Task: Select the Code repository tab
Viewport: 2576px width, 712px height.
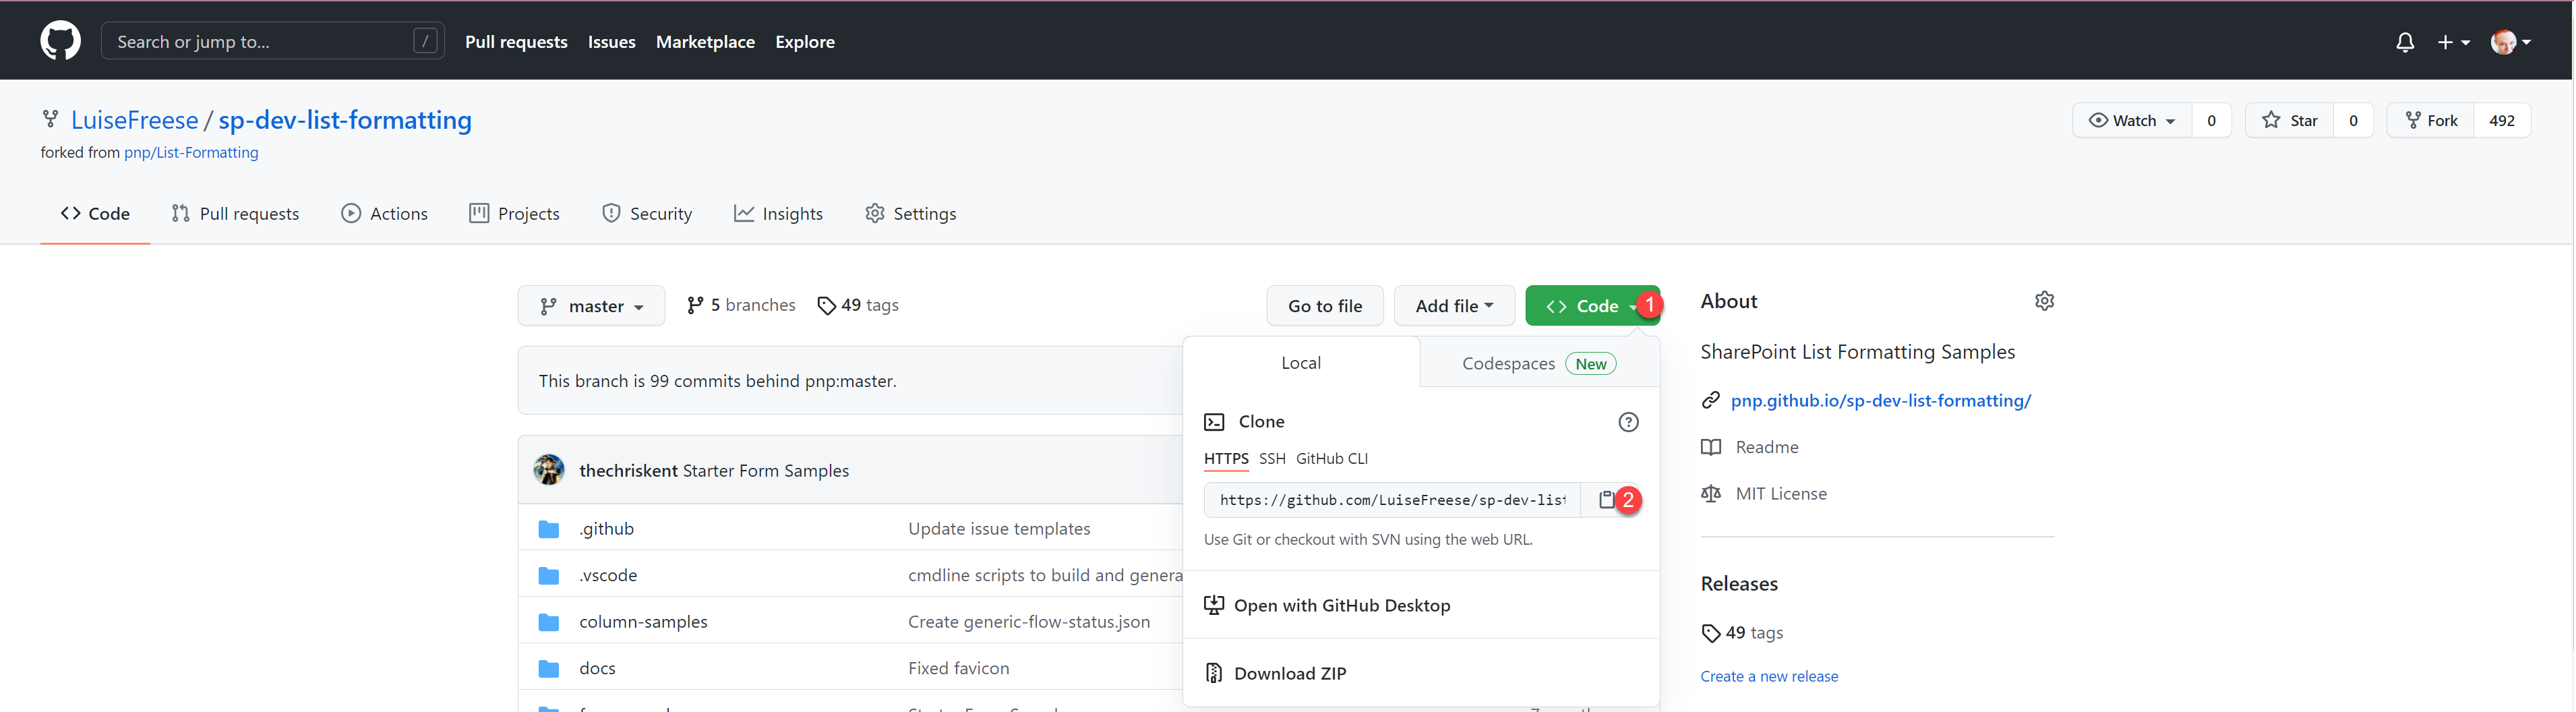Action: pyautogui.click(x=95, y=213)
